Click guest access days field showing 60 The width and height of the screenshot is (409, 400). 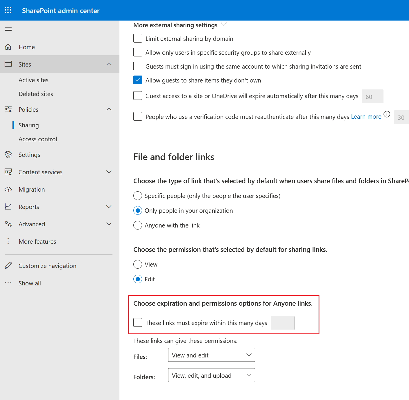click(372, 96)
